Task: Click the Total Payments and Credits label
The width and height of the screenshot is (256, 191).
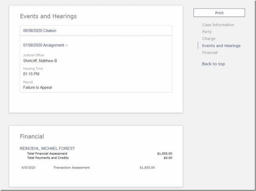Action: point(48,158)
